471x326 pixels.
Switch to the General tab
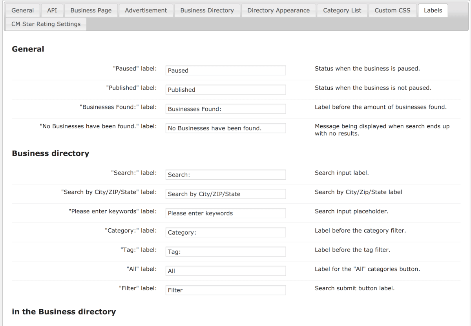tap(23, 11)
